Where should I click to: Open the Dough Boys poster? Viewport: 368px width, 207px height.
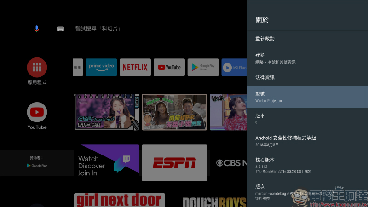pyautogui.click(x=214, y=201)
